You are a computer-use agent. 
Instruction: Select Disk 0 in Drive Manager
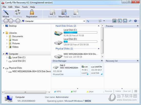(x=66, y=70)
